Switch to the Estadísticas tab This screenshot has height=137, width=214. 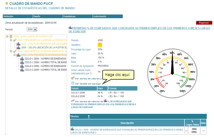point(78,16)
